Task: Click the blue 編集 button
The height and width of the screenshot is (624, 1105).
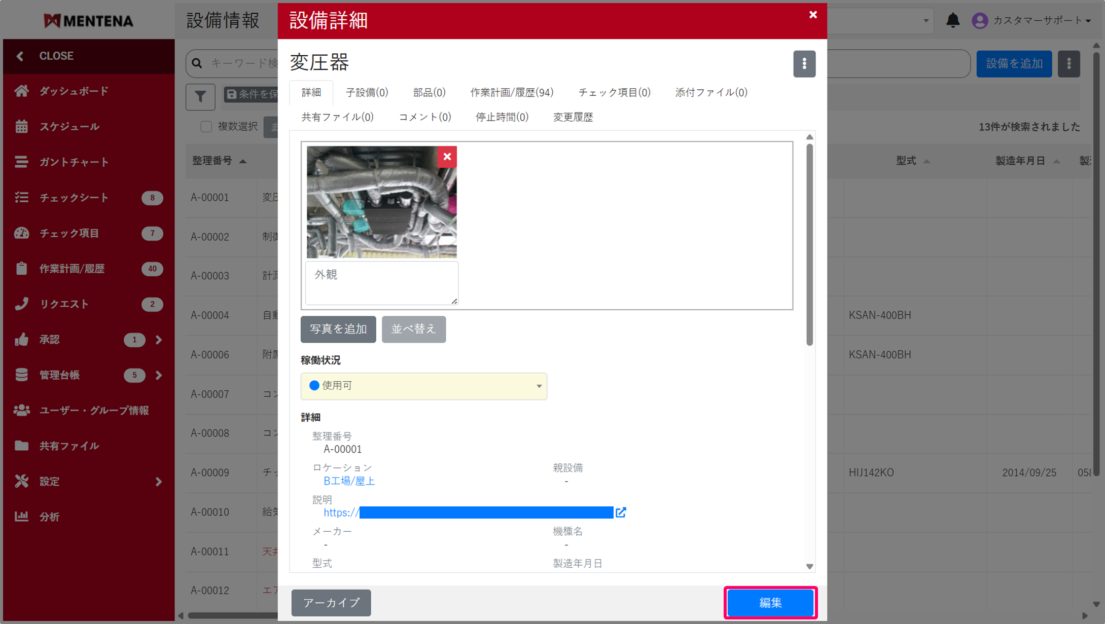Action: tap(770, 603)
